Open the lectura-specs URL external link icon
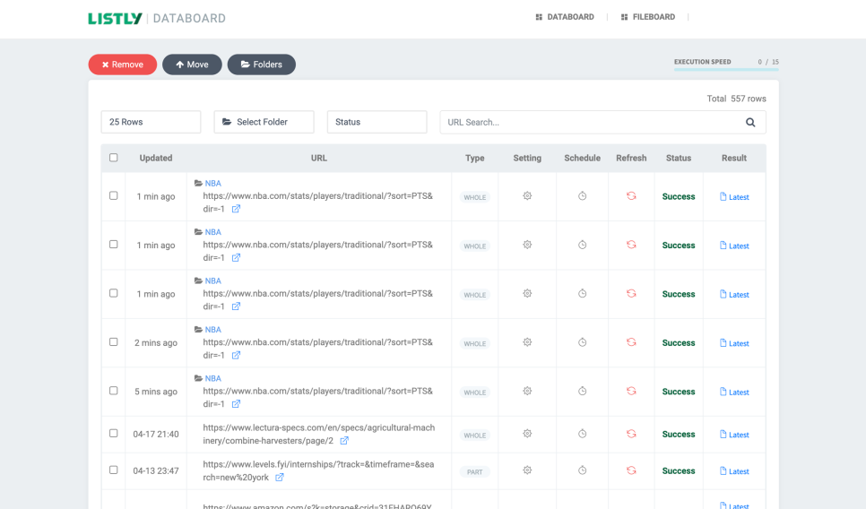Viewport: 866px width, 509px height. point(344,441)
